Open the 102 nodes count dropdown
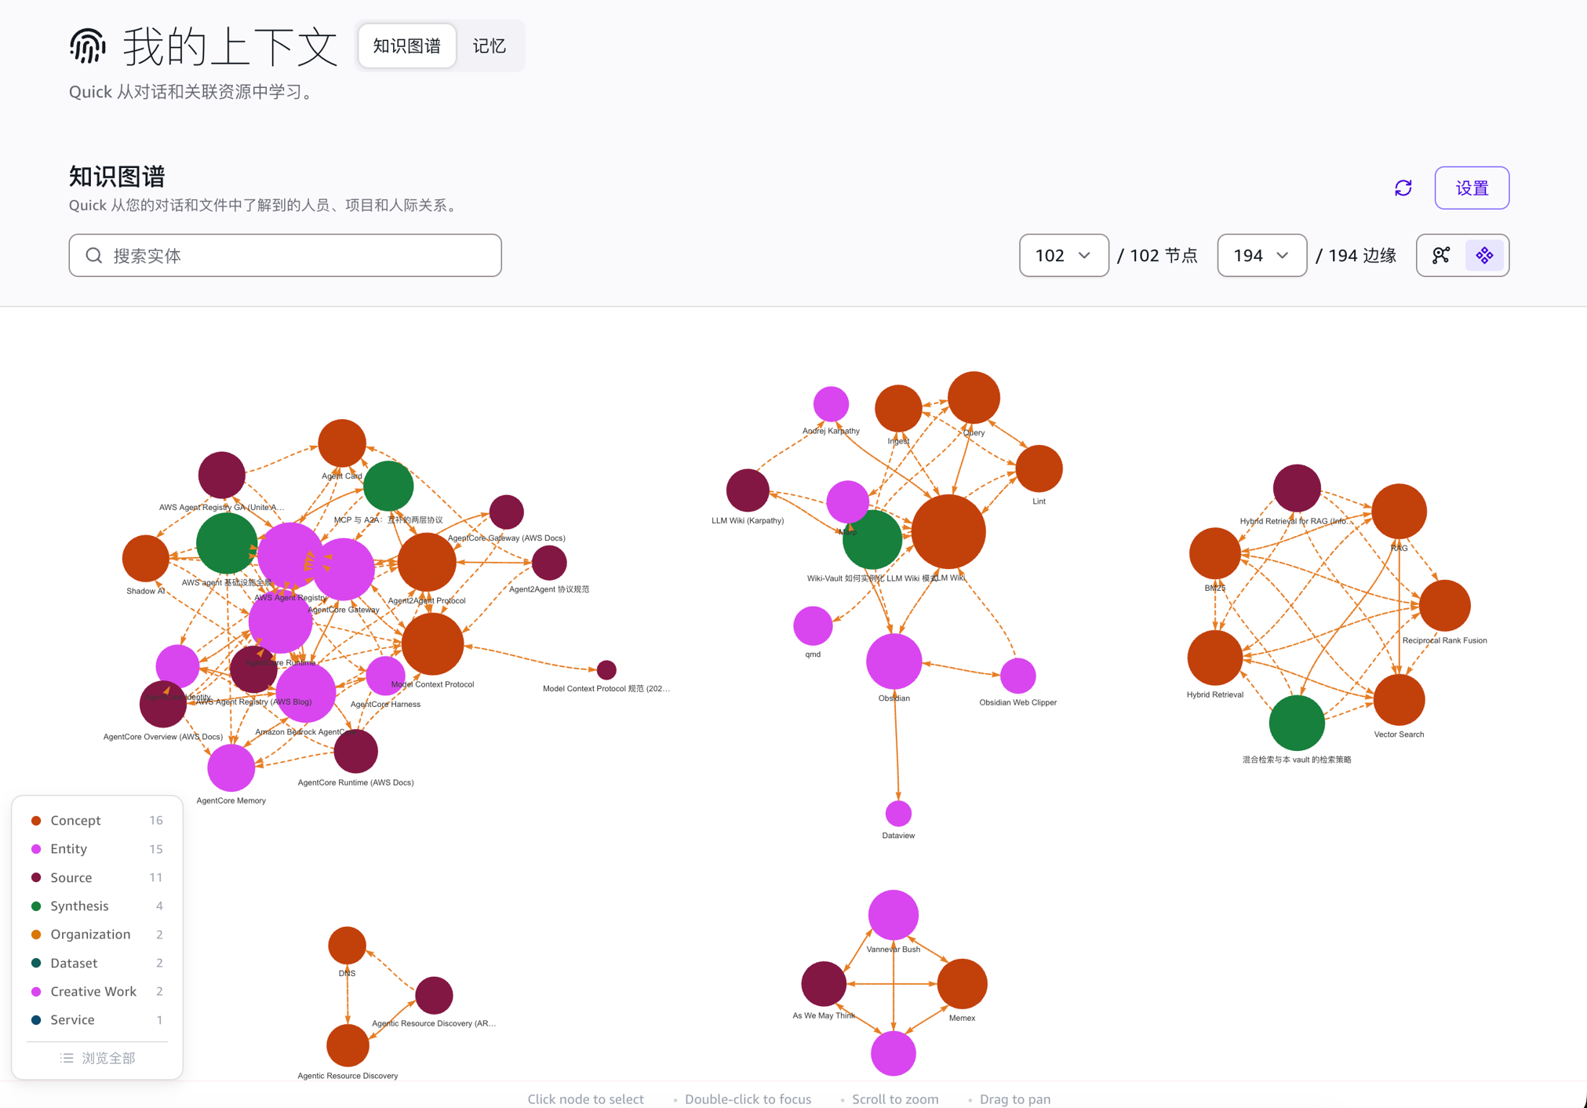 point(1063,255)
